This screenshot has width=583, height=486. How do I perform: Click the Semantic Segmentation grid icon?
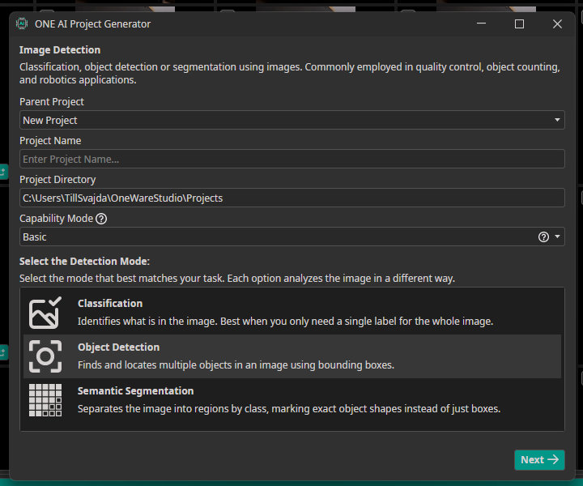coord(45,400)
